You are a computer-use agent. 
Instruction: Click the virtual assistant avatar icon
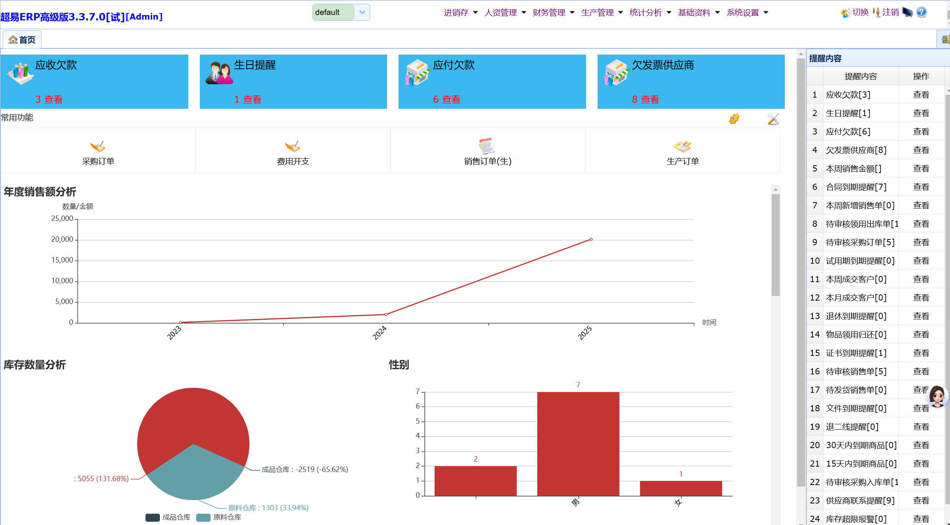937,396
